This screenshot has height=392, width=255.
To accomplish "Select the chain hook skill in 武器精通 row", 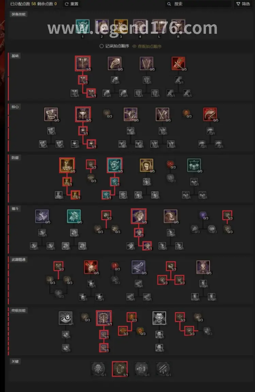I will coord(138,267).
